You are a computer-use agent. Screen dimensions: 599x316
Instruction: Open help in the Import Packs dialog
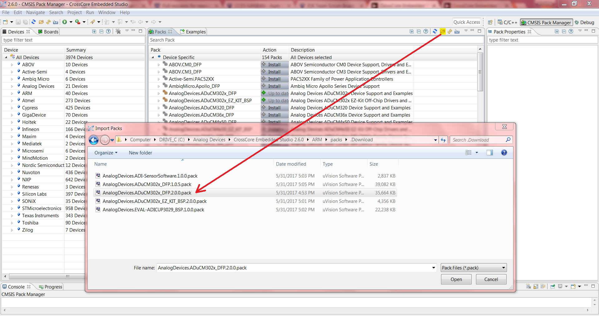coord(504,153)
